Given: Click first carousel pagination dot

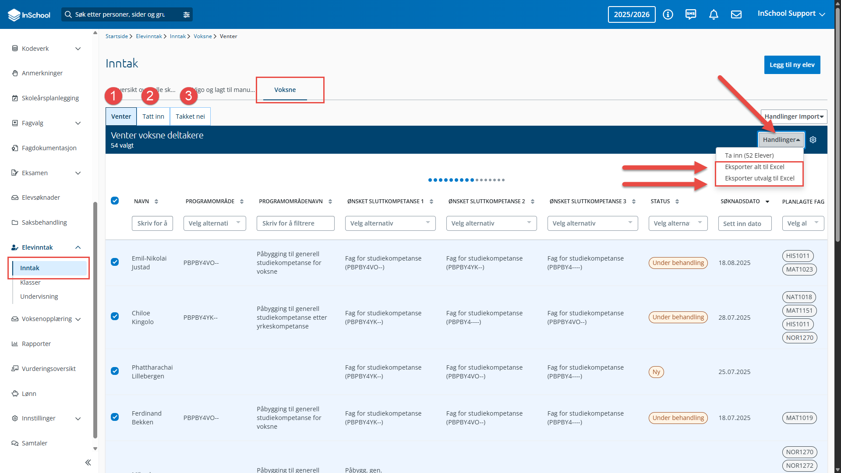Looking at the screenshot, I should tap(430, 180).
